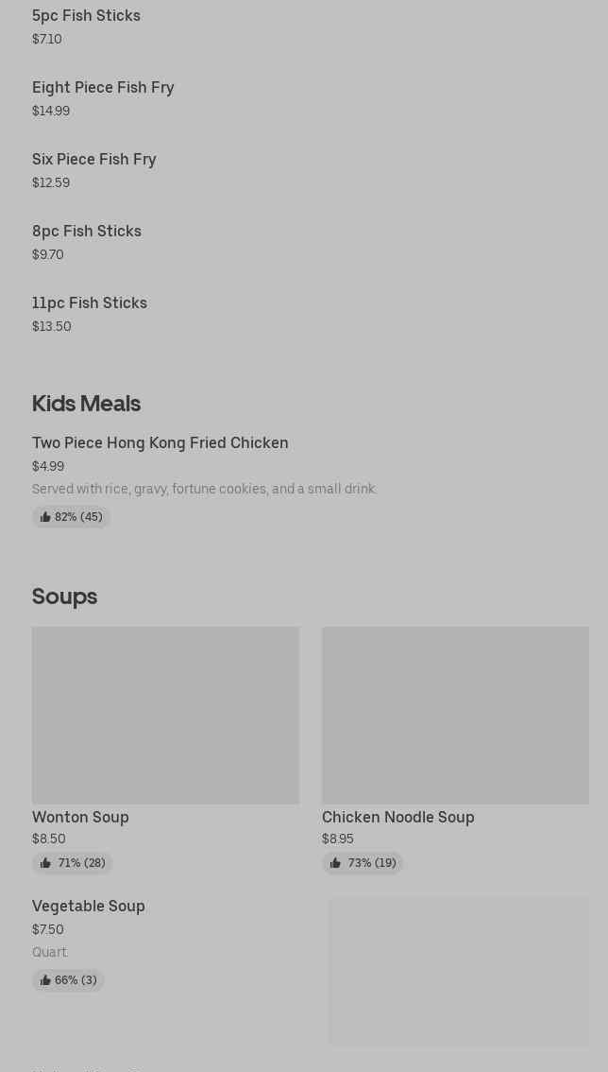608x1072 pixels.
Task: Open the Wonton Soup title
Action: coord(80,818)
